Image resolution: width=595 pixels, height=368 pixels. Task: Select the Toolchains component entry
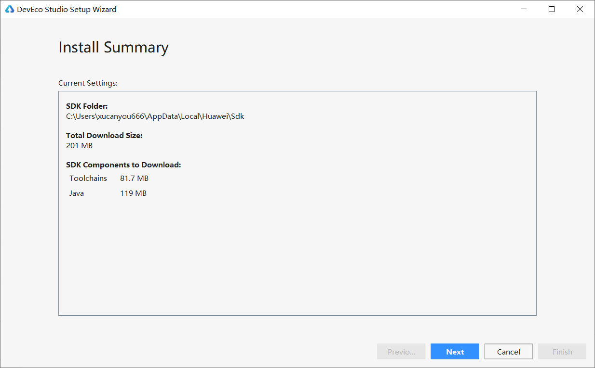point(88,178)
